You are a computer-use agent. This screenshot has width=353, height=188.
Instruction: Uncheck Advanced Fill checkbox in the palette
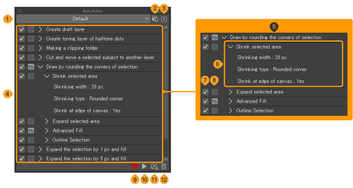(22, 131)
